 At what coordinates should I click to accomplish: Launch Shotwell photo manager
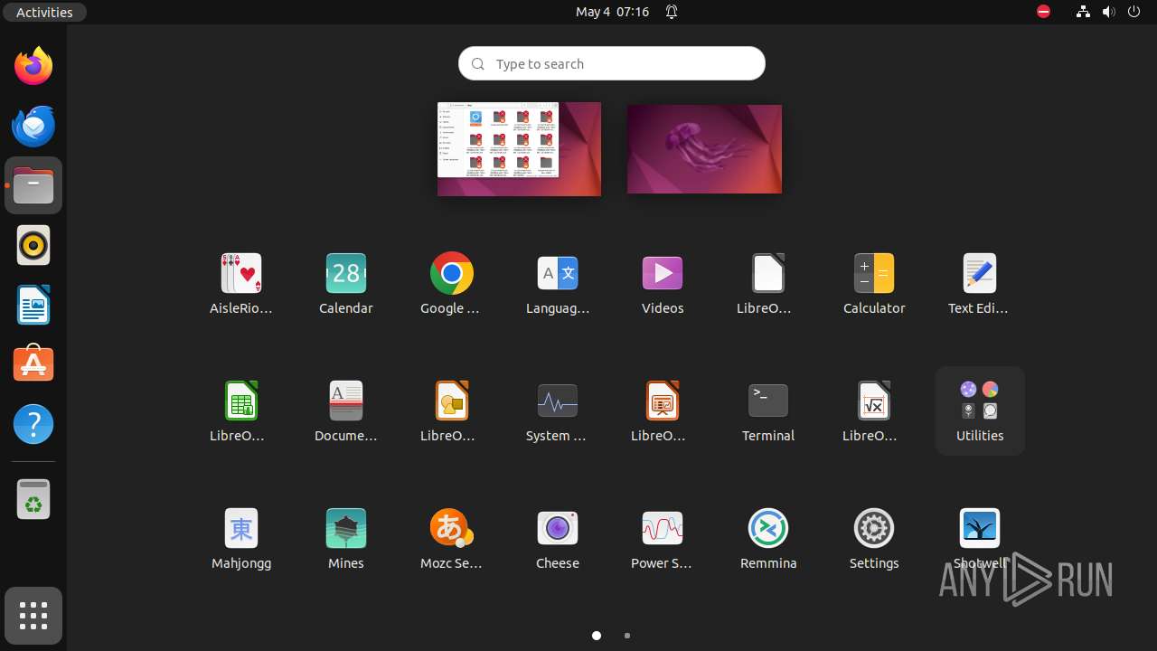click(x=979, y=539)
